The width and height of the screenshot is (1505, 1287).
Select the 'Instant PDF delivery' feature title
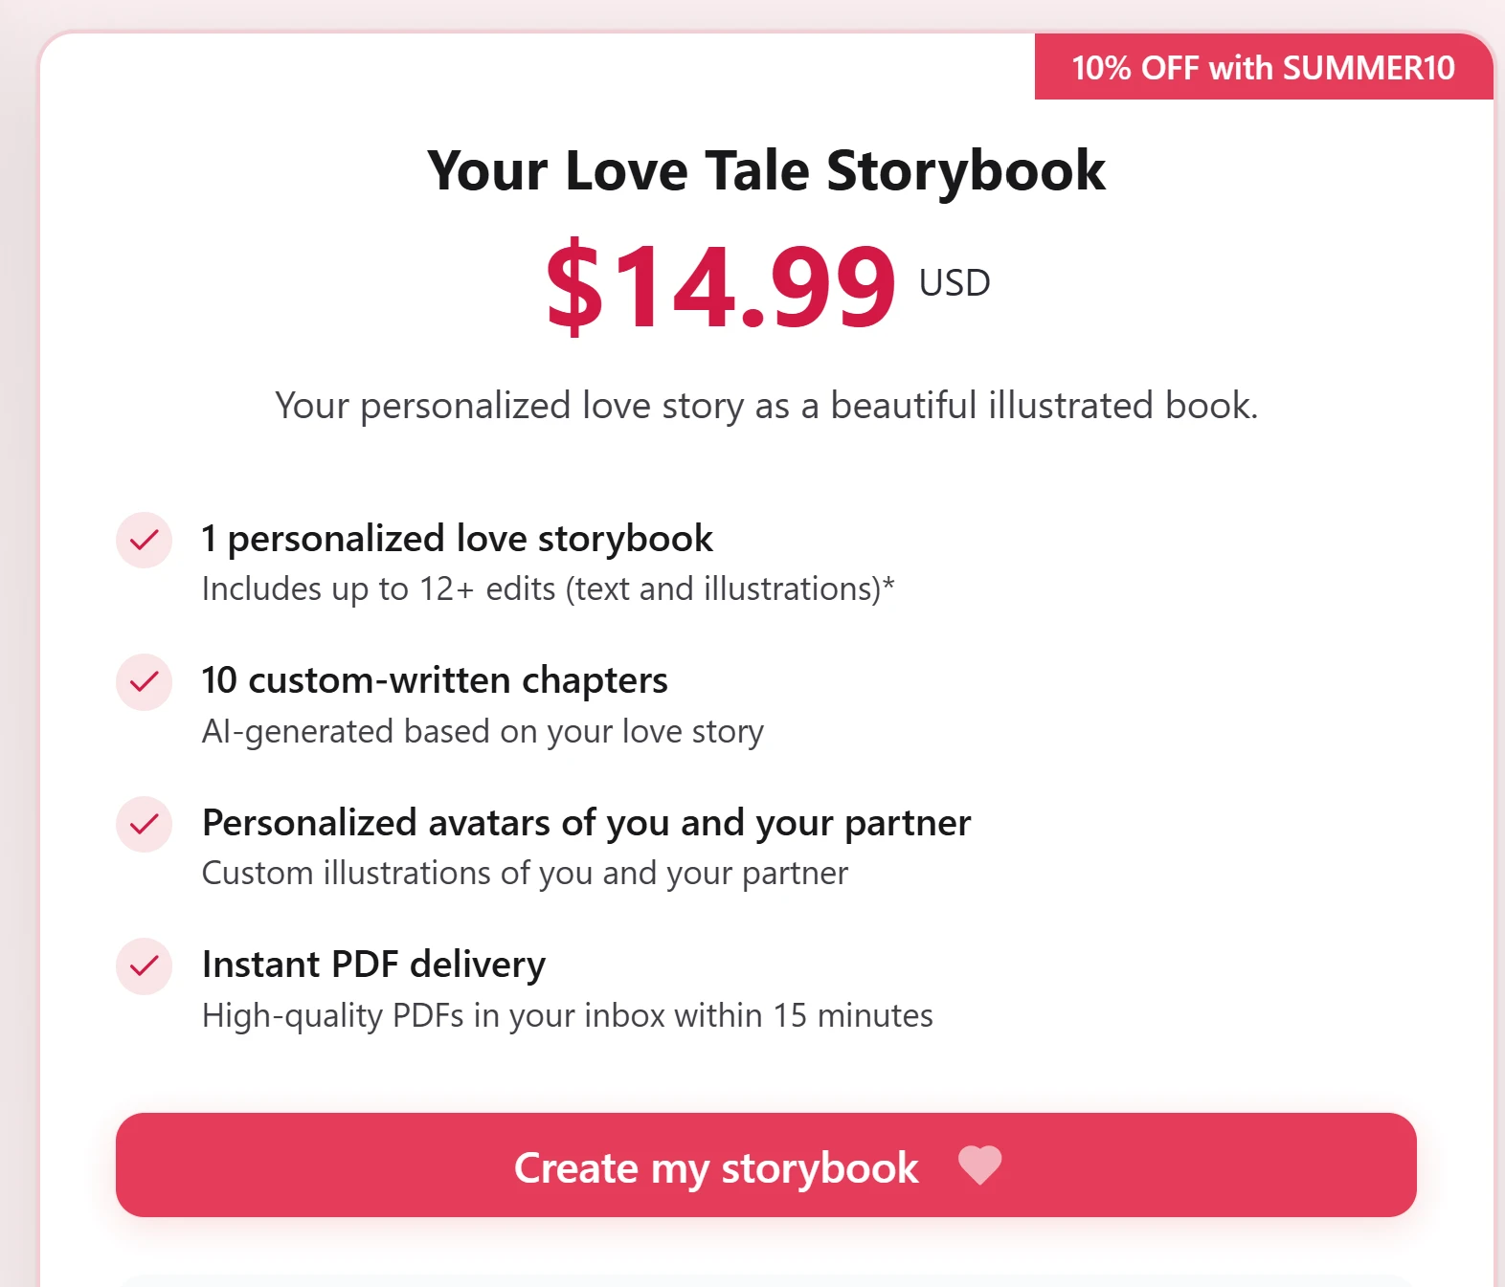(373, 965)
